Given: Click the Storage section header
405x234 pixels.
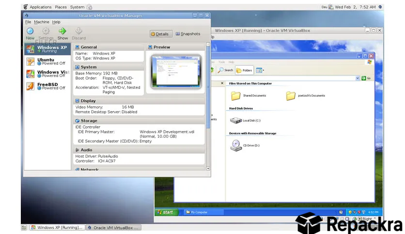Looking at the screenshot, I should click(x=139, y=120).
